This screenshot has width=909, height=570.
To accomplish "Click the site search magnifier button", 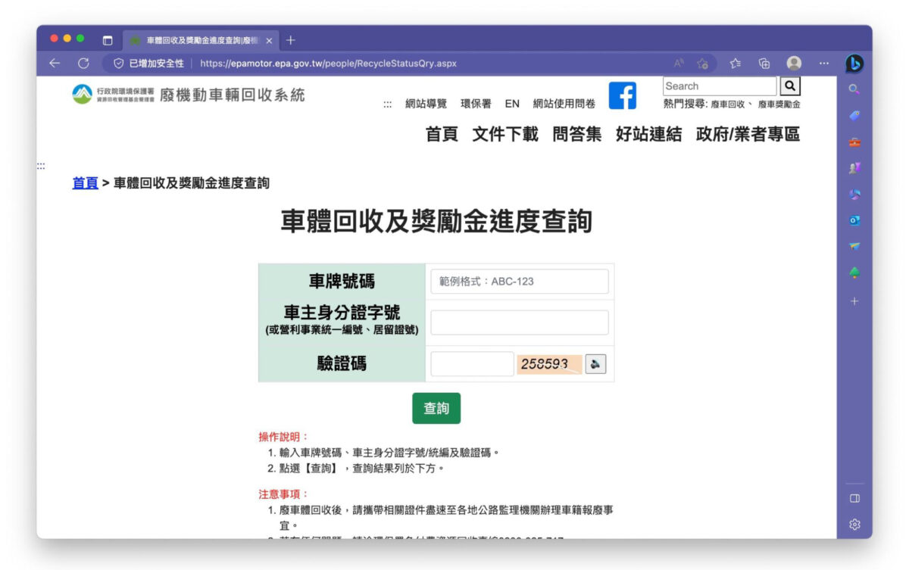I will click(x=789, y=86).
